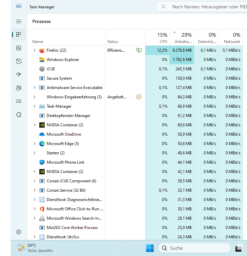
Task: Expand the first NVIDIA Container (2) with 60,6 MB
Action: point(34,125)
